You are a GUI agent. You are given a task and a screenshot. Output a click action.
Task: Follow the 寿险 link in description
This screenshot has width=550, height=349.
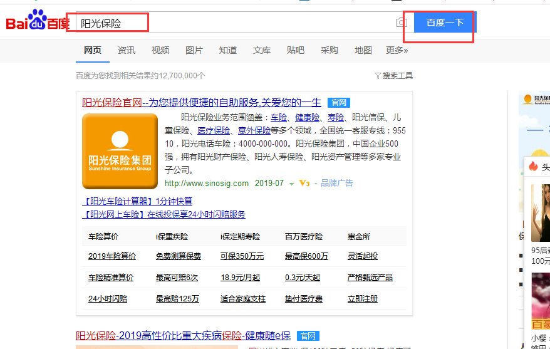[x=336, y=118]
